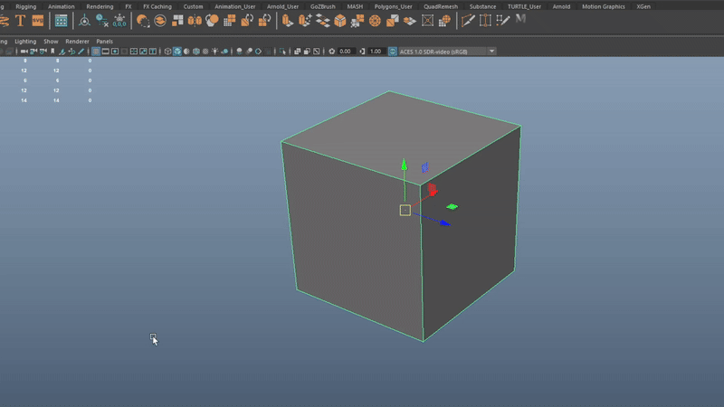
Task: Open the ACES 1.0 SDR-video view transform dropdown
Action: [x=447, y=52]
